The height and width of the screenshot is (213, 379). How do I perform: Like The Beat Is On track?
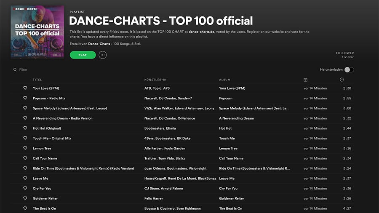pyautogui.click(x=25, y=208)
